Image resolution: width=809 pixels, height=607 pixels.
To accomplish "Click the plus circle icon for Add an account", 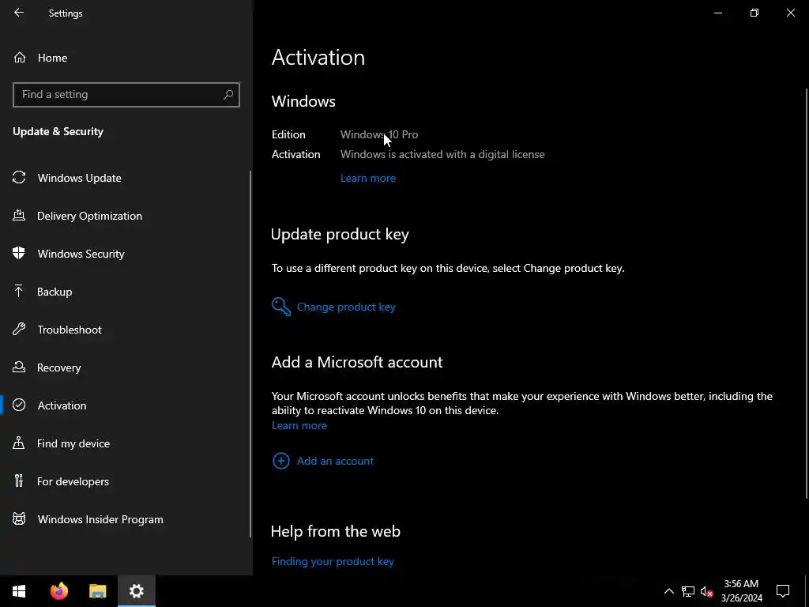I will point(281,461).
